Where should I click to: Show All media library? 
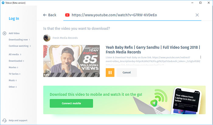[14, 54]
